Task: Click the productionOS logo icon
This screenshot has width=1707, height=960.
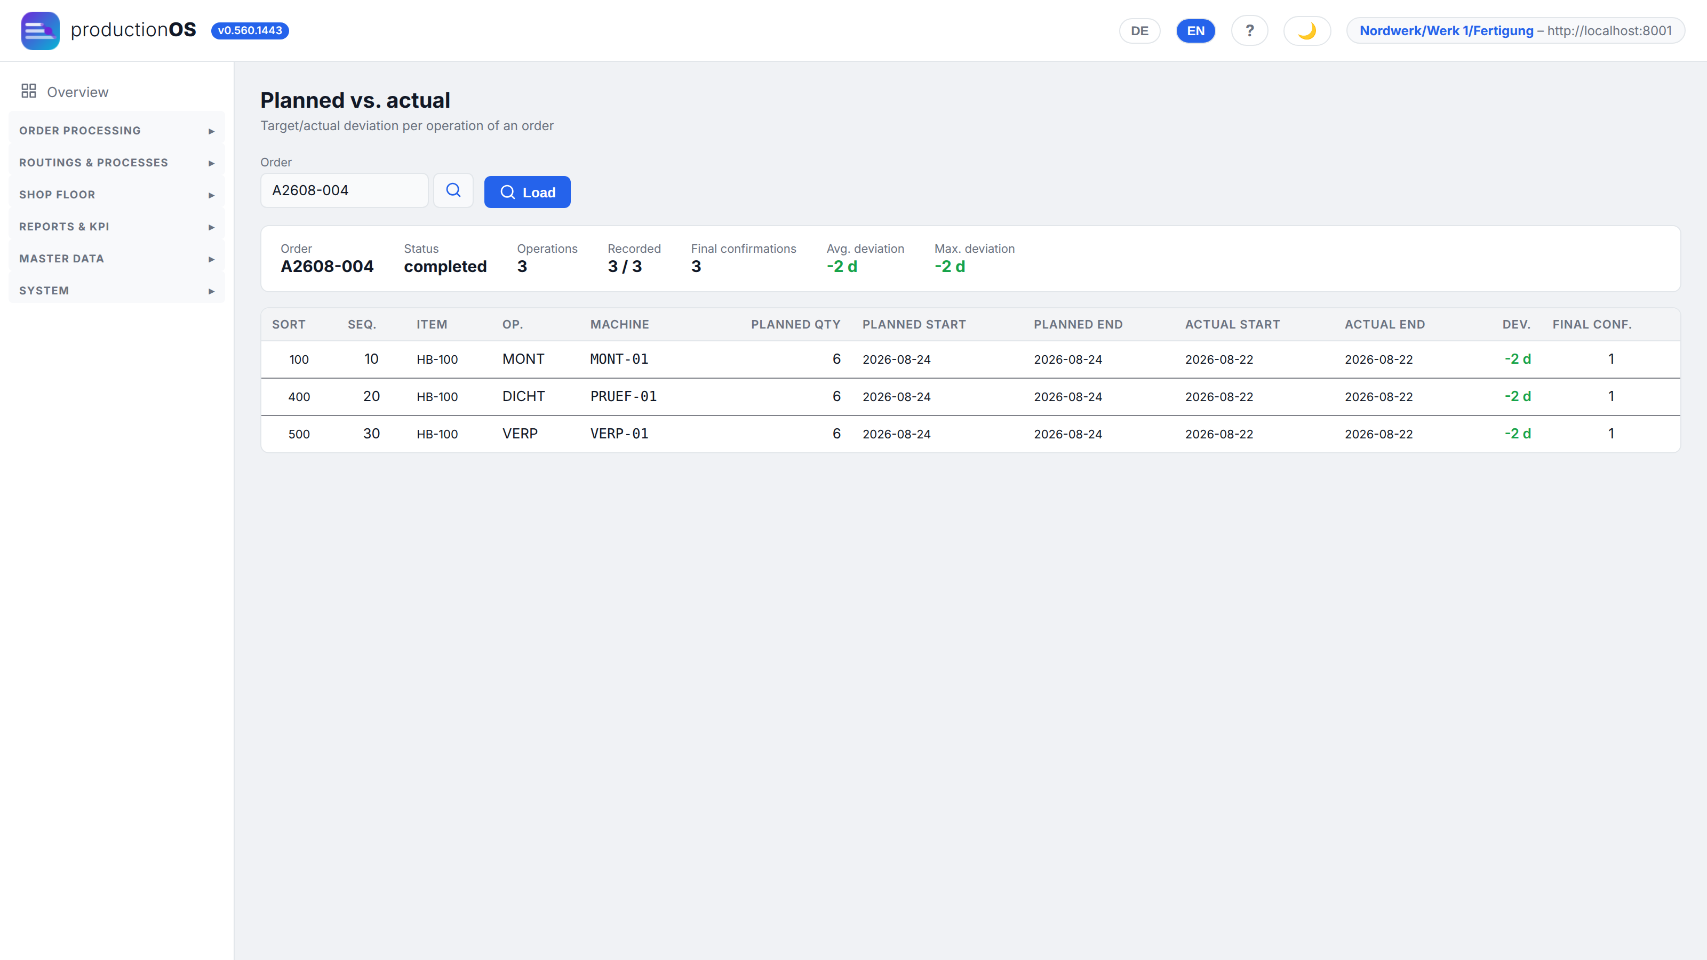Action: pos(41,30)
